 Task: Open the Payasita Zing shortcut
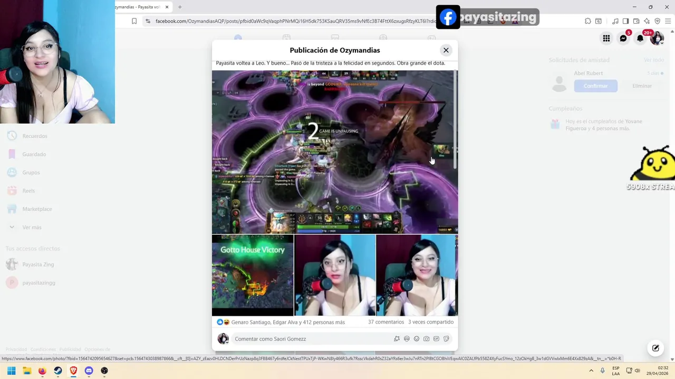[38, 264]
